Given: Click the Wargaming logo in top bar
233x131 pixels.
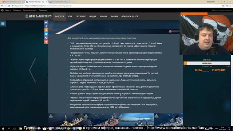Looking at the screenshot, I should [x=2, y=10].
